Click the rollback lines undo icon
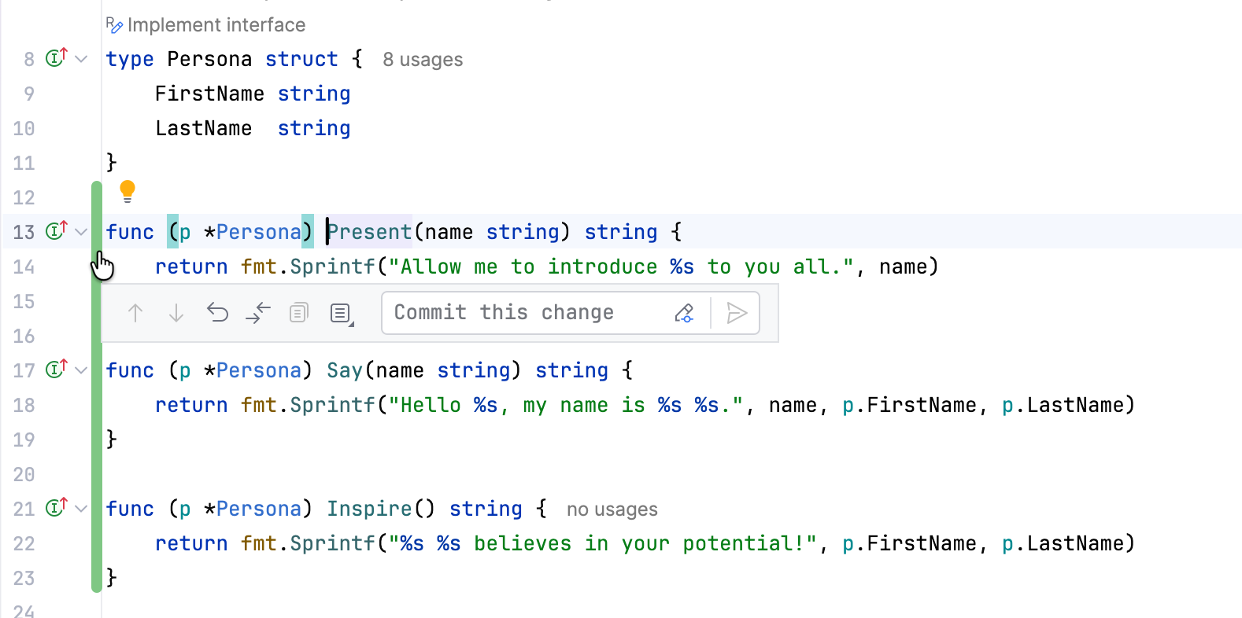The width and height of the screenshot is (1242, 618). click(x=217, y=313)
